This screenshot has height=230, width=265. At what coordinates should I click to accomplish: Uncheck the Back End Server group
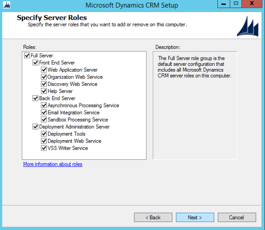tap(35, 98)
